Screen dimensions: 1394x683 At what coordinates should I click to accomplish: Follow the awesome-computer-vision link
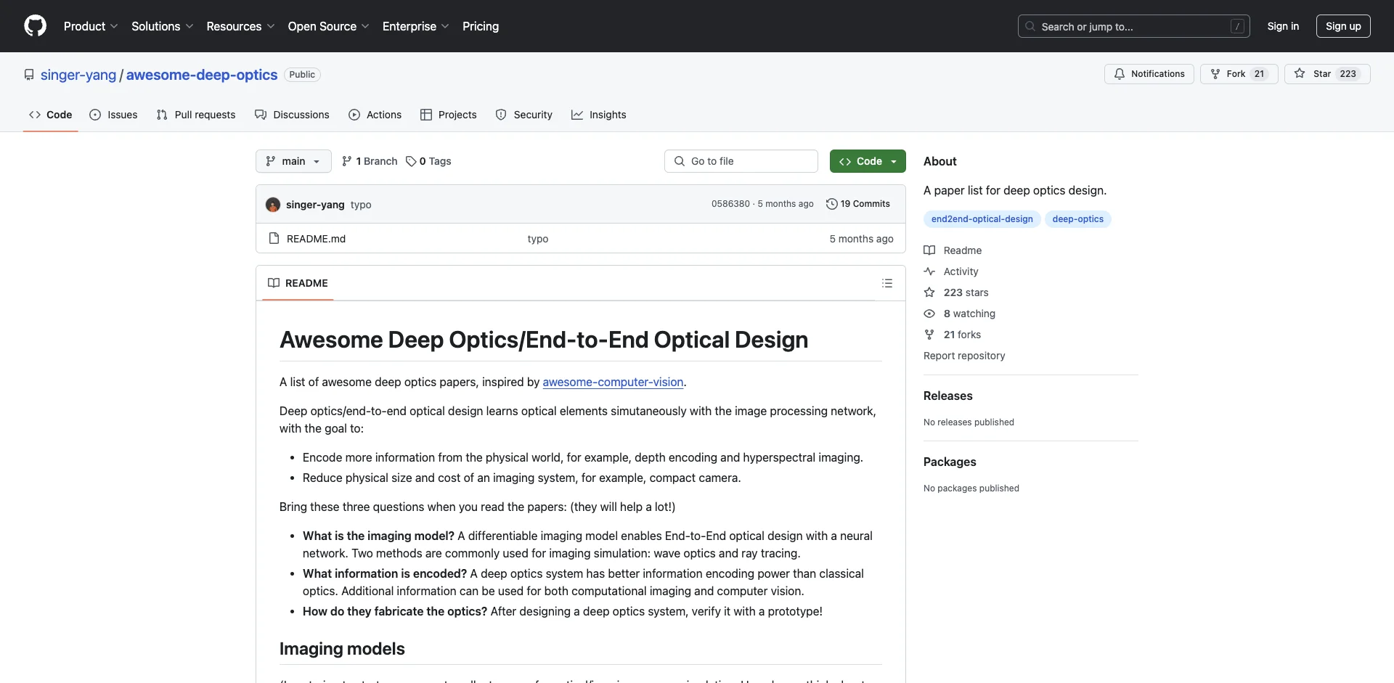(613, 382)
